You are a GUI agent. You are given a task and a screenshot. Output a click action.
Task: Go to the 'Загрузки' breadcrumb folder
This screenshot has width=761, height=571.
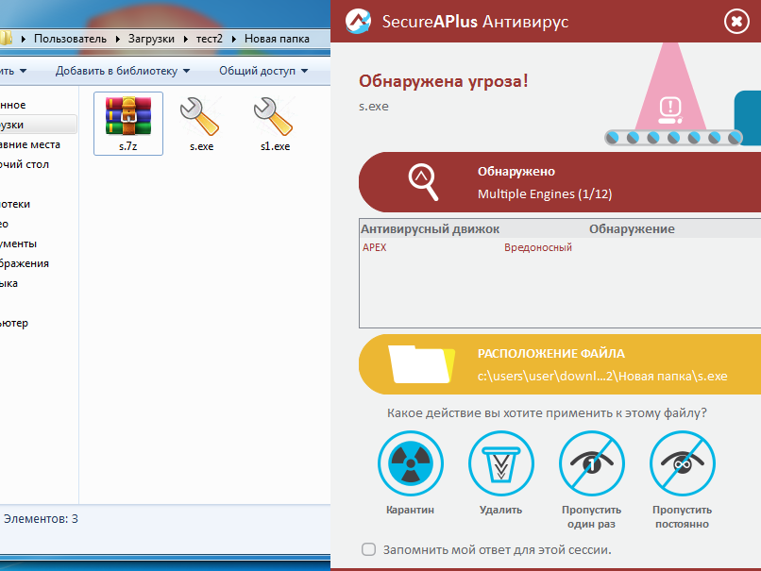point(151,39)
